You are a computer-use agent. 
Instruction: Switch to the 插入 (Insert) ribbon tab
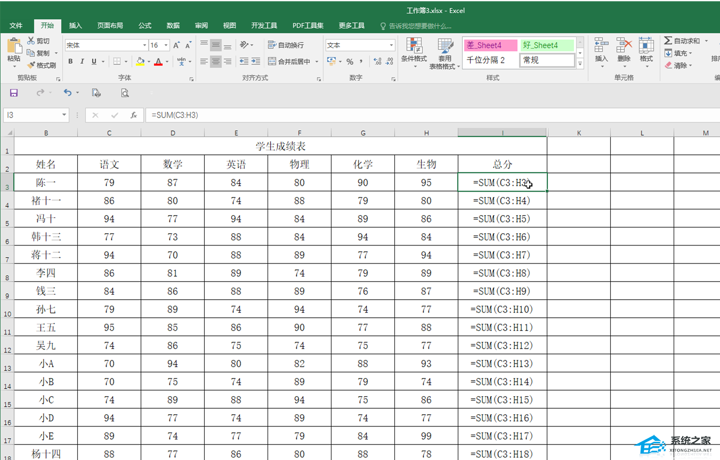[x=76, y=26]
